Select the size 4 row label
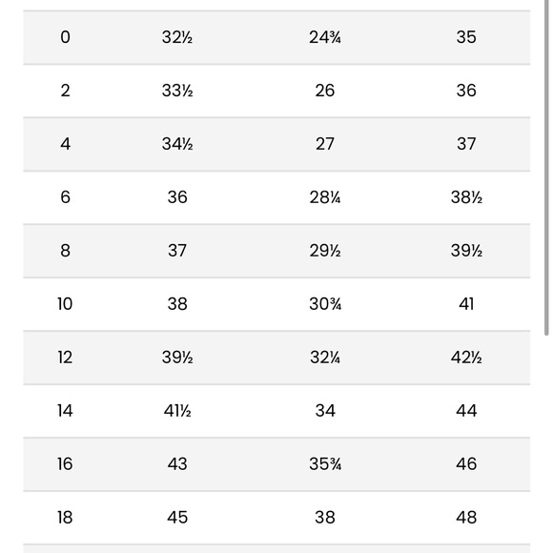 pos(65,144)
